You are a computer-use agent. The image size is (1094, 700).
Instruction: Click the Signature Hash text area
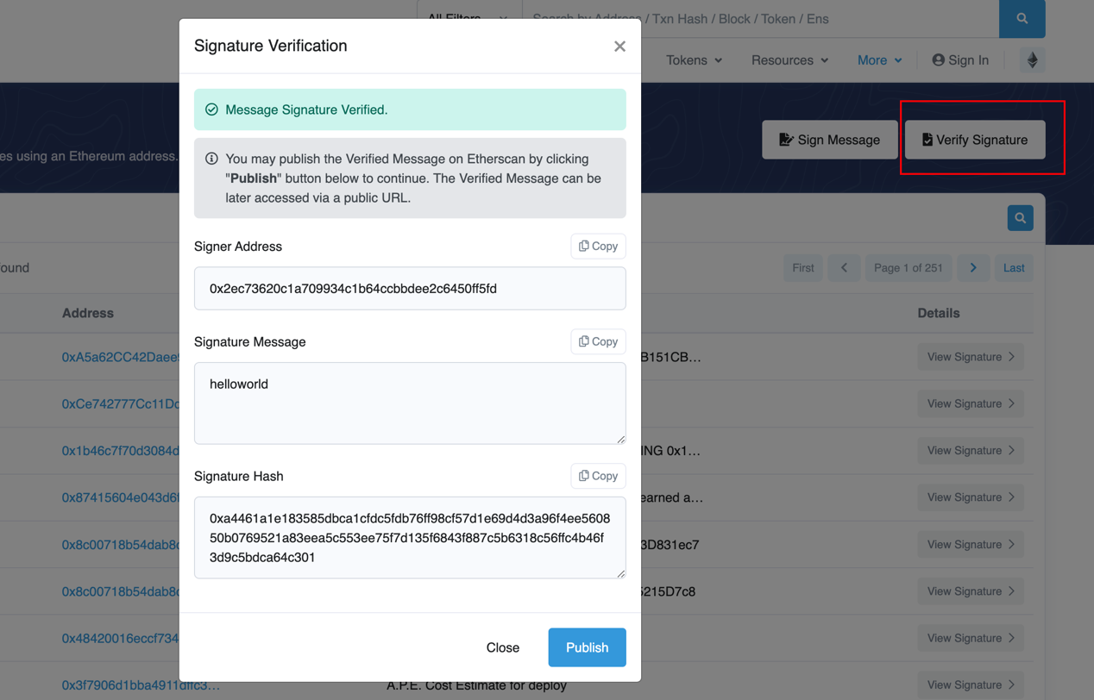tap(410, 537)
